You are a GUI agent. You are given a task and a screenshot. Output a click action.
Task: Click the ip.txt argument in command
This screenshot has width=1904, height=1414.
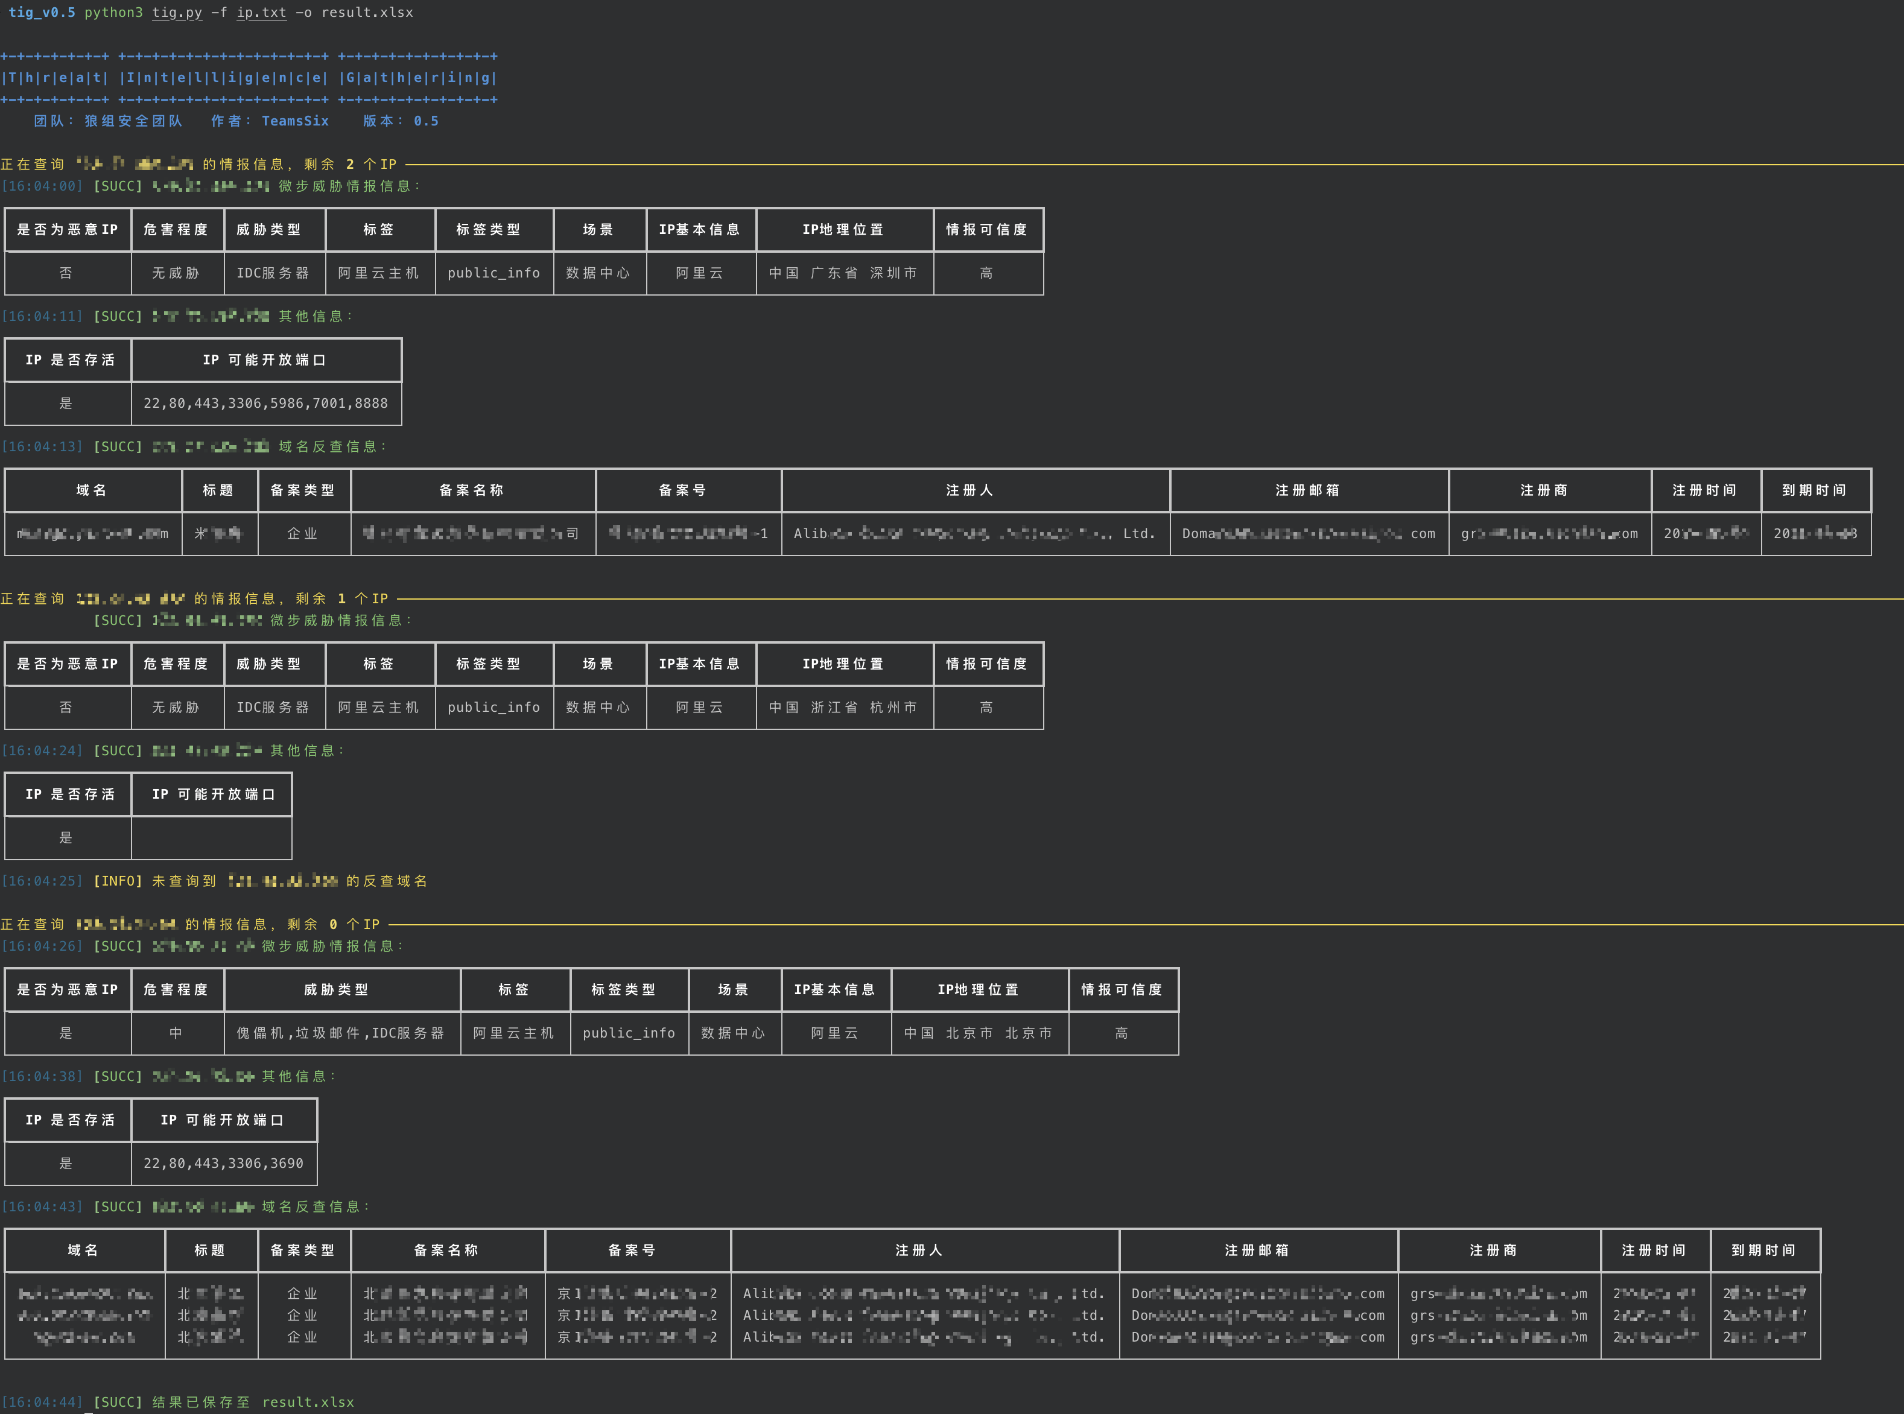(x=261, y=13)
